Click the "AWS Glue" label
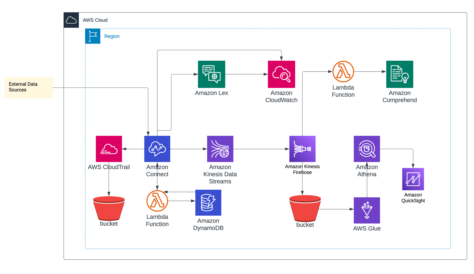This screenshot has width=474, height=274. coord(367,228)
